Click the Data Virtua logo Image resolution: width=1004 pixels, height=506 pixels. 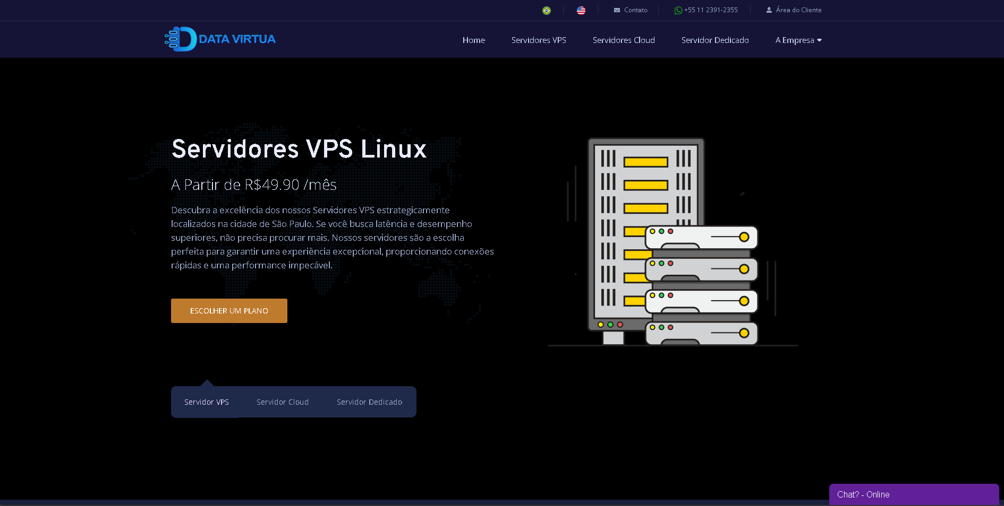[x=220, y=39]
